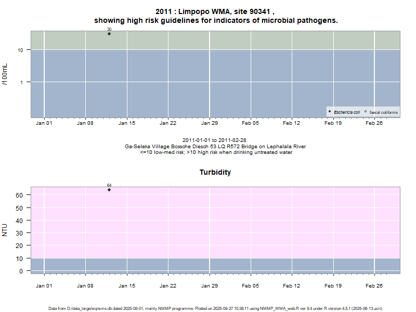Click the '/100mL' y-axis label
Image resolution: width=416 pixels, height=312 pixels.
point(5,74)
